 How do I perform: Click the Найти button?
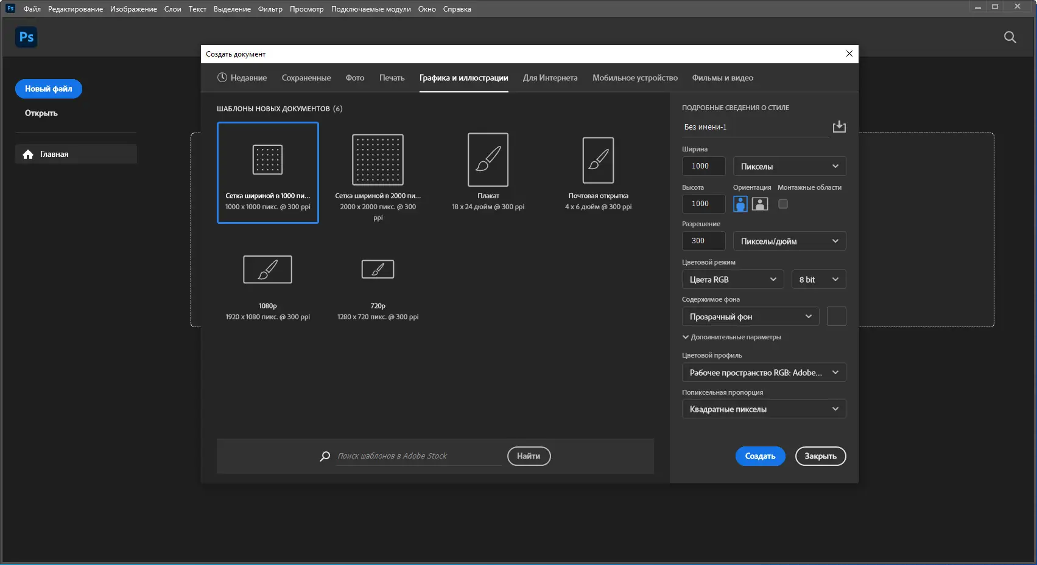pyautogui.click(x=529, y=456)
